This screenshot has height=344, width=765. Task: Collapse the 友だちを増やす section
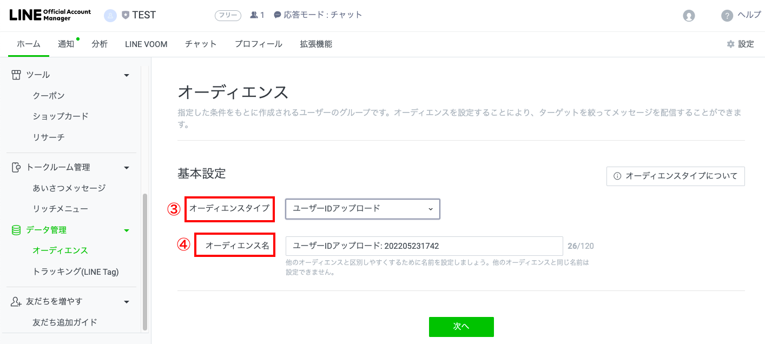pyautogui.click(x=126, y=302)
